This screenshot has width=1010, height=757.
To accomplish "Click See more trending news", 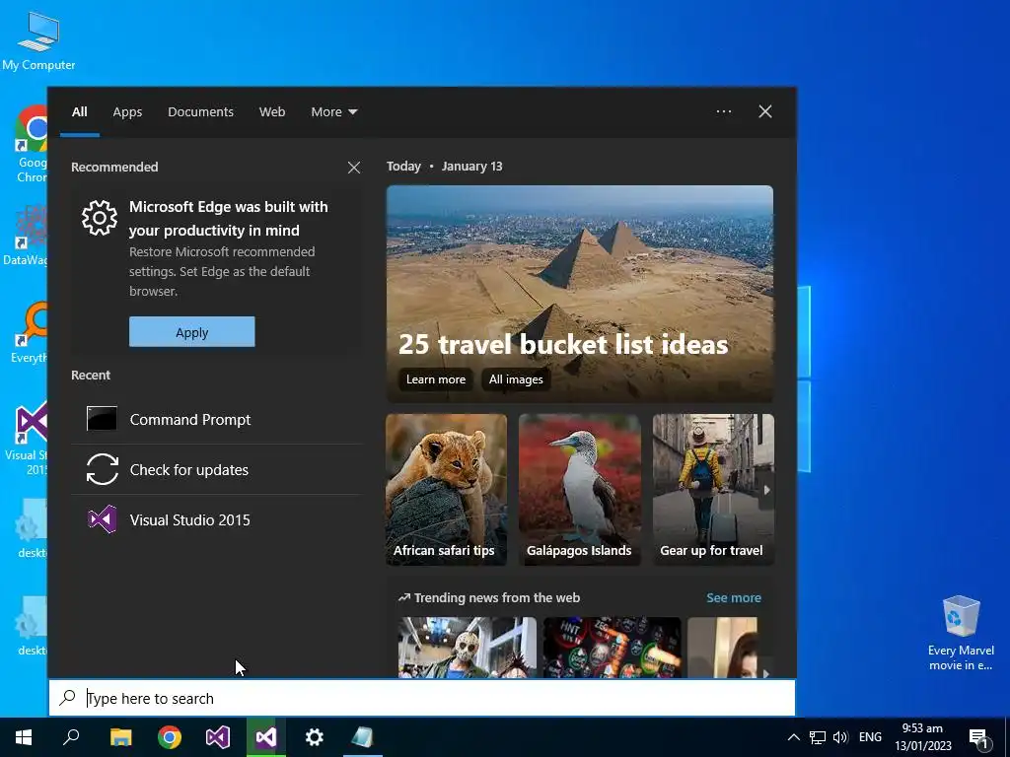I will (734, 598).
